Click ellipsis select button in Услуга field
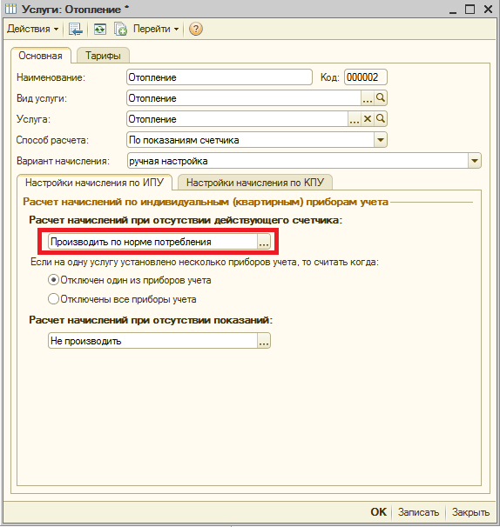Image resolution: width=500 pixels, height=527 pixels. click(x=355, y=119)
